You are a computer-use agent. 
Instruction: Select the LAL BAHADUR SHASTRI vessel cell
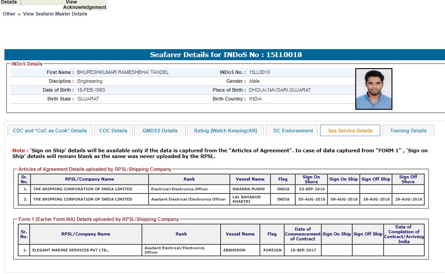(x=250, y=199)
